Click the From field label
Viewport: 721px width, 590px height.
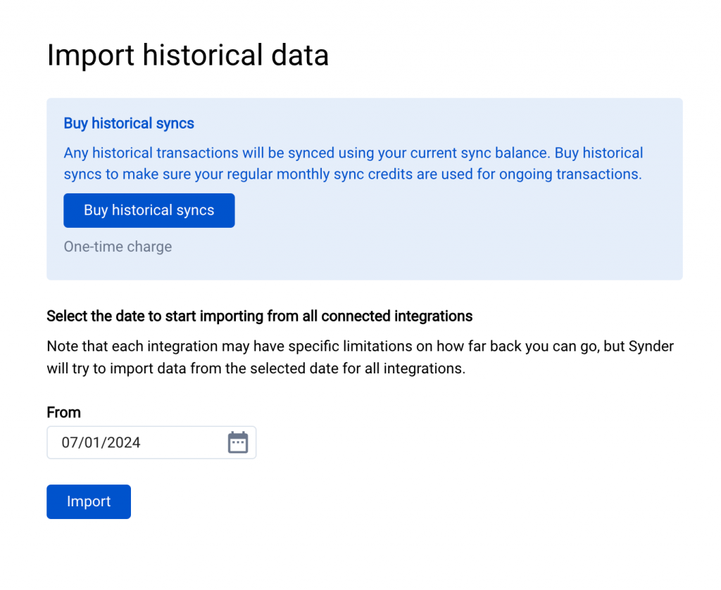tap(63, 412)
